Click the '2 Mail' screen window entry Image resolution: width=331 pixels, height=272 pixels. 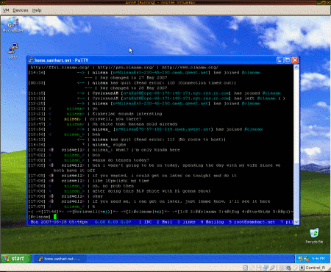click(x=164, y=222)
